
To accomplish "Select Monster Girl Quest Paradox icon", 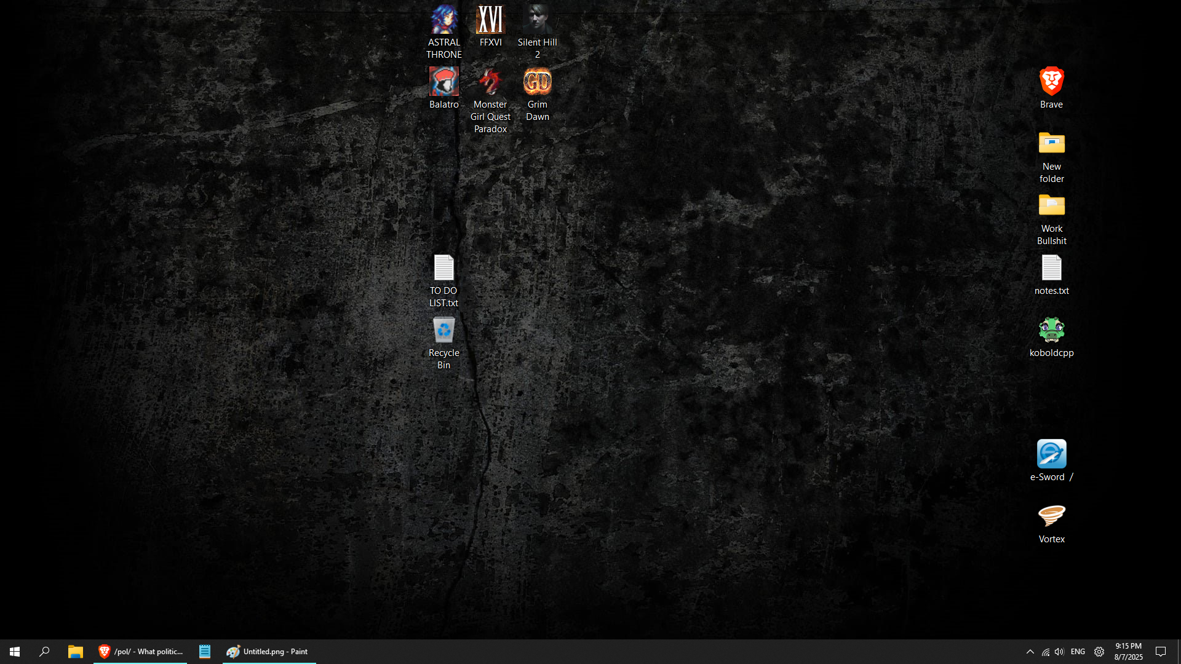I will point(490,100).
